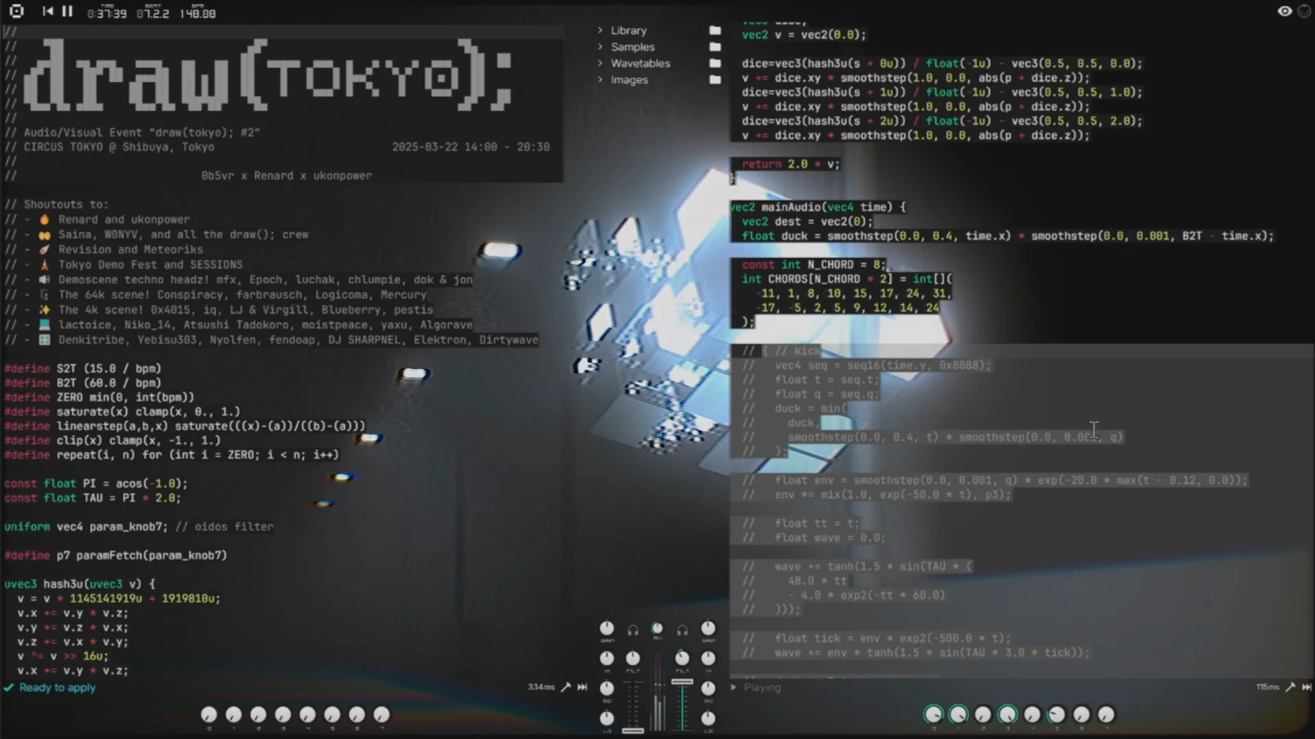Click the center MIX knob
The width and height of the screenshot is (1315, 739).
point(657,628)
